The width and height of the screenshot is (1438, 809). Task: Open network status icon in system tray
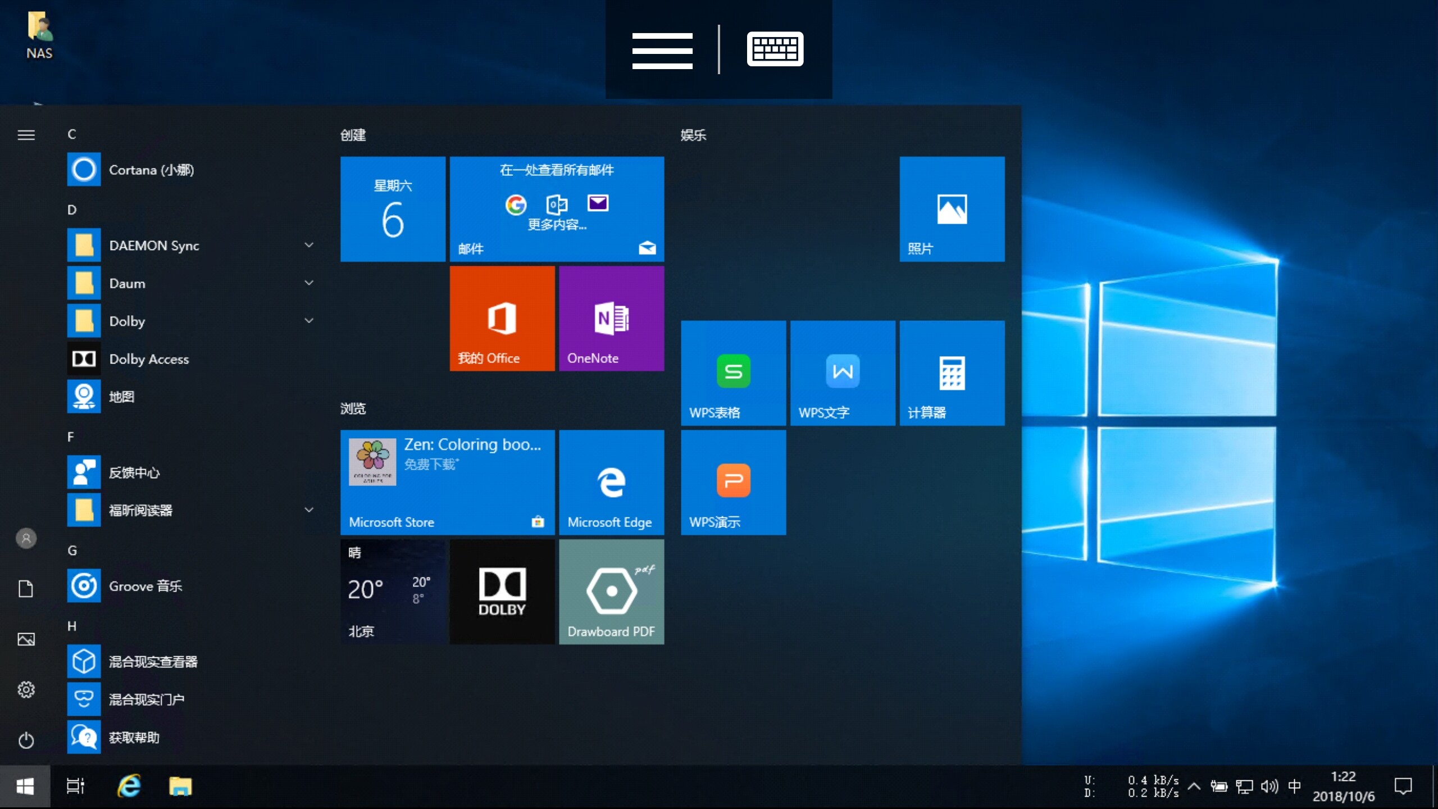coord(1244,787)
